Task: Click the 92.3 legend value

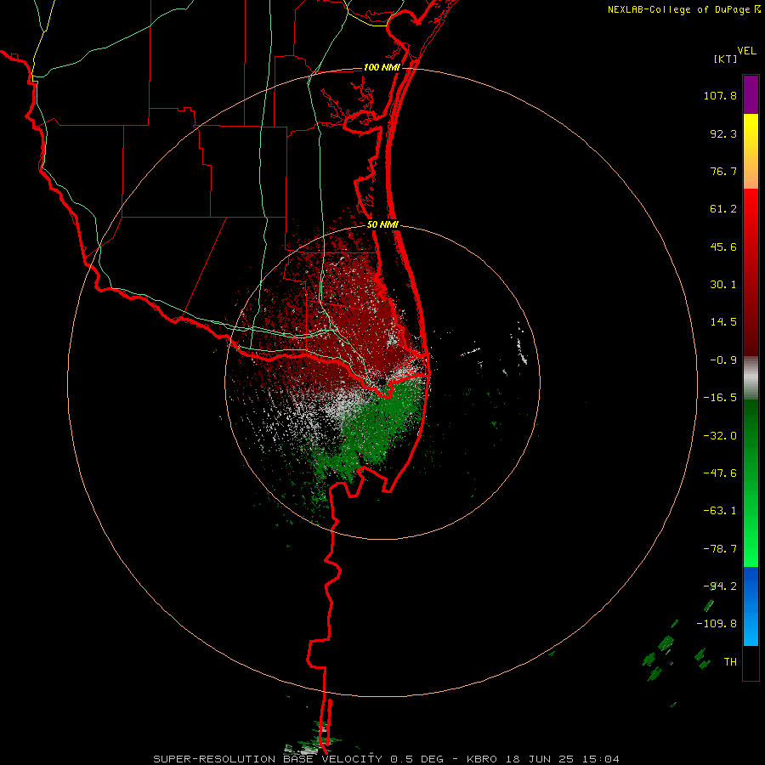Action: tap(723, 133)
